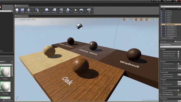
Task: Open the Lit view mode menu
Action: tap(29, 20)
